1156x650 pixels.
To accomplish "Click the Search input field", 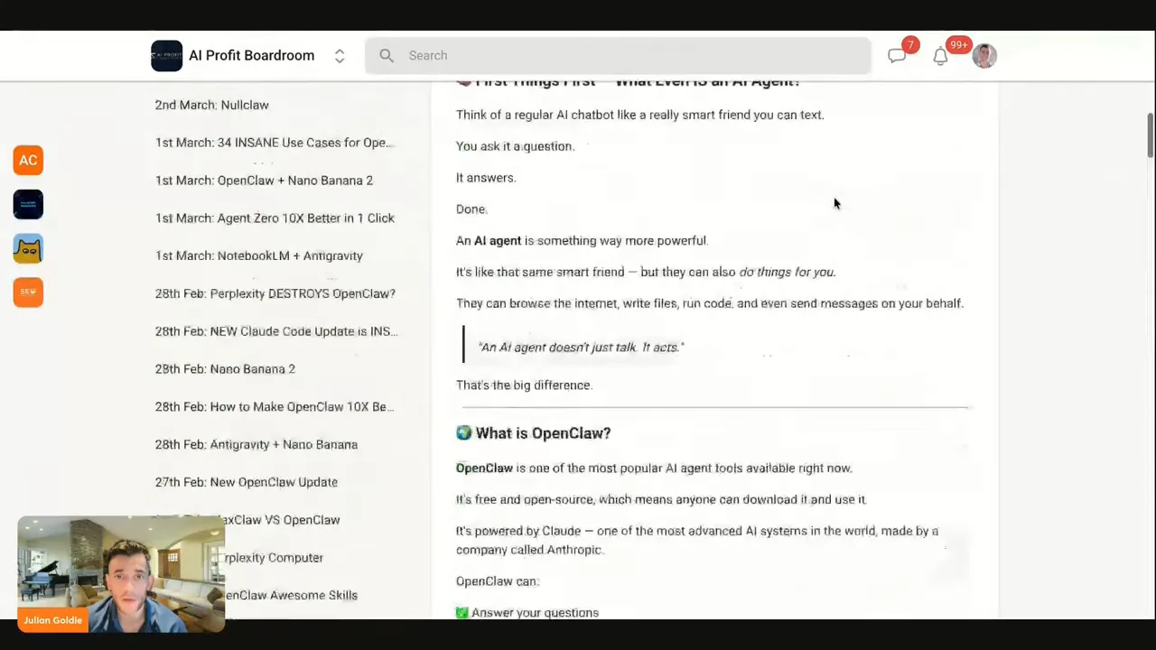I will (618, 56).
